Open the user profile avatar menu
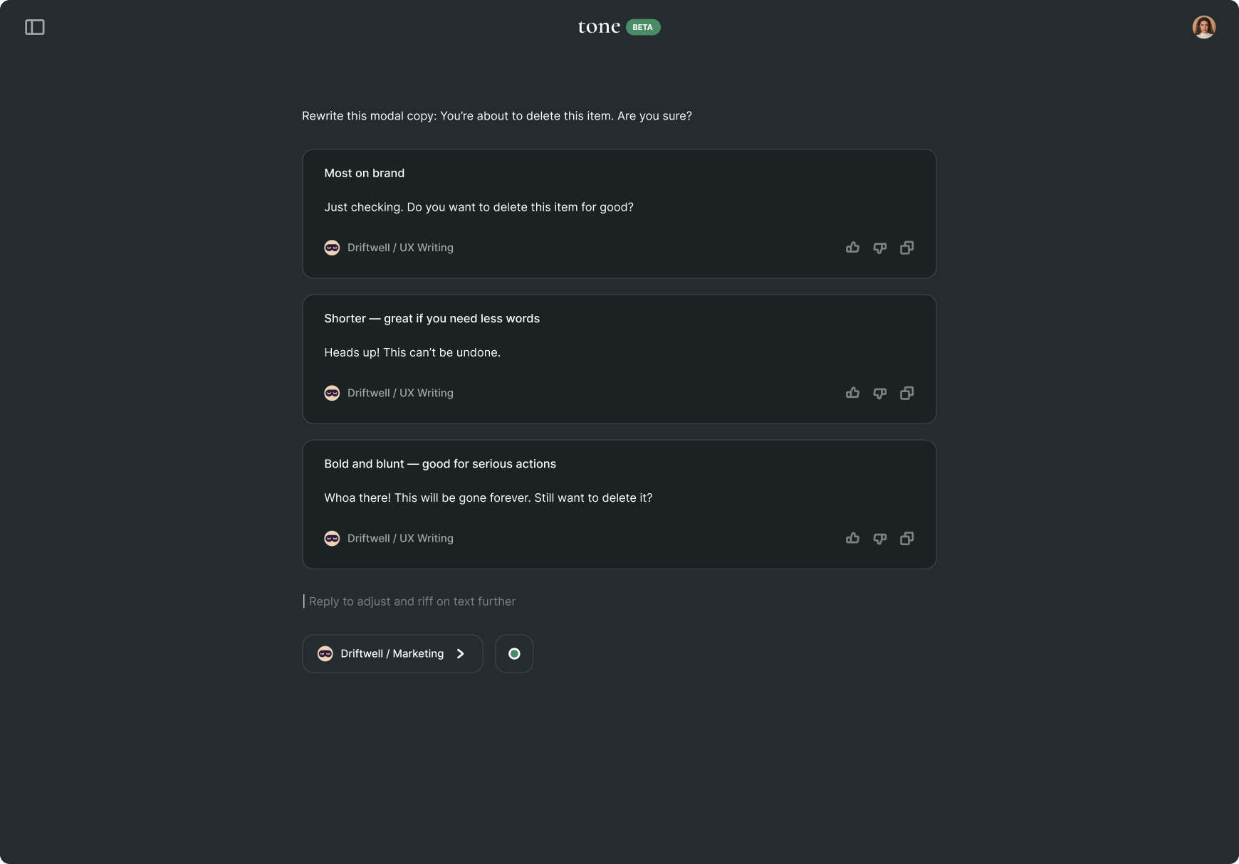 point(1203,27)
